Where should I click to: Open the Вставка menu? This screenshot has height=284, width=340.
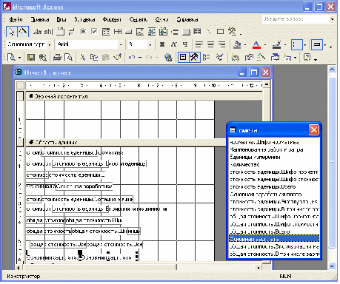coord(84,19)
